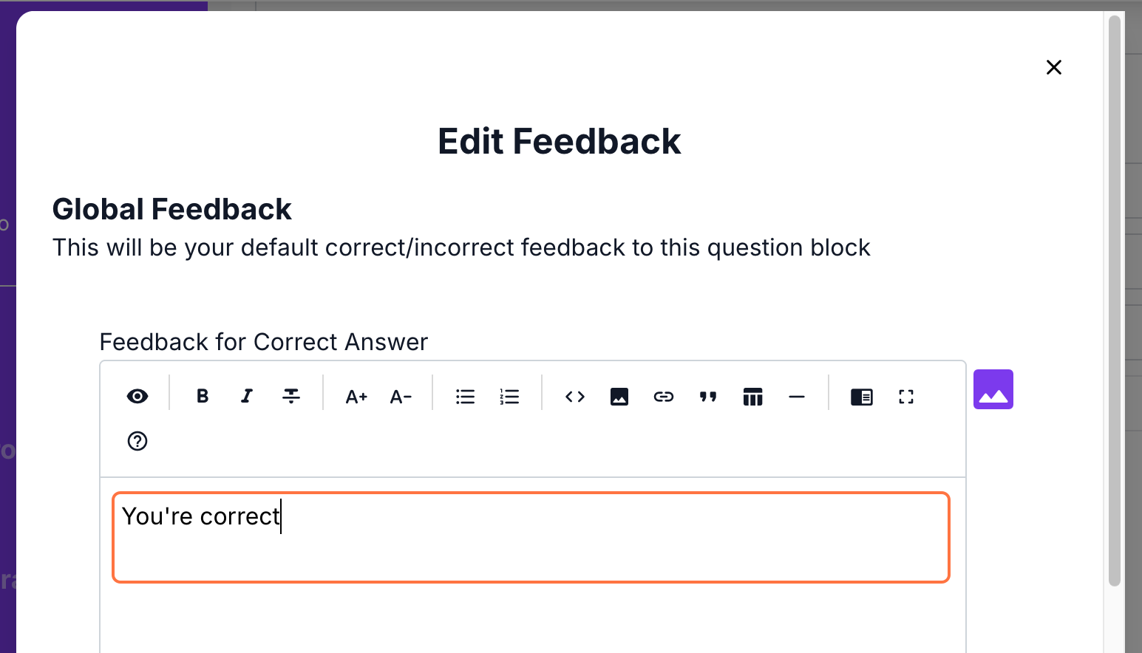Insert image from editor toolbar

click(619, 397)
